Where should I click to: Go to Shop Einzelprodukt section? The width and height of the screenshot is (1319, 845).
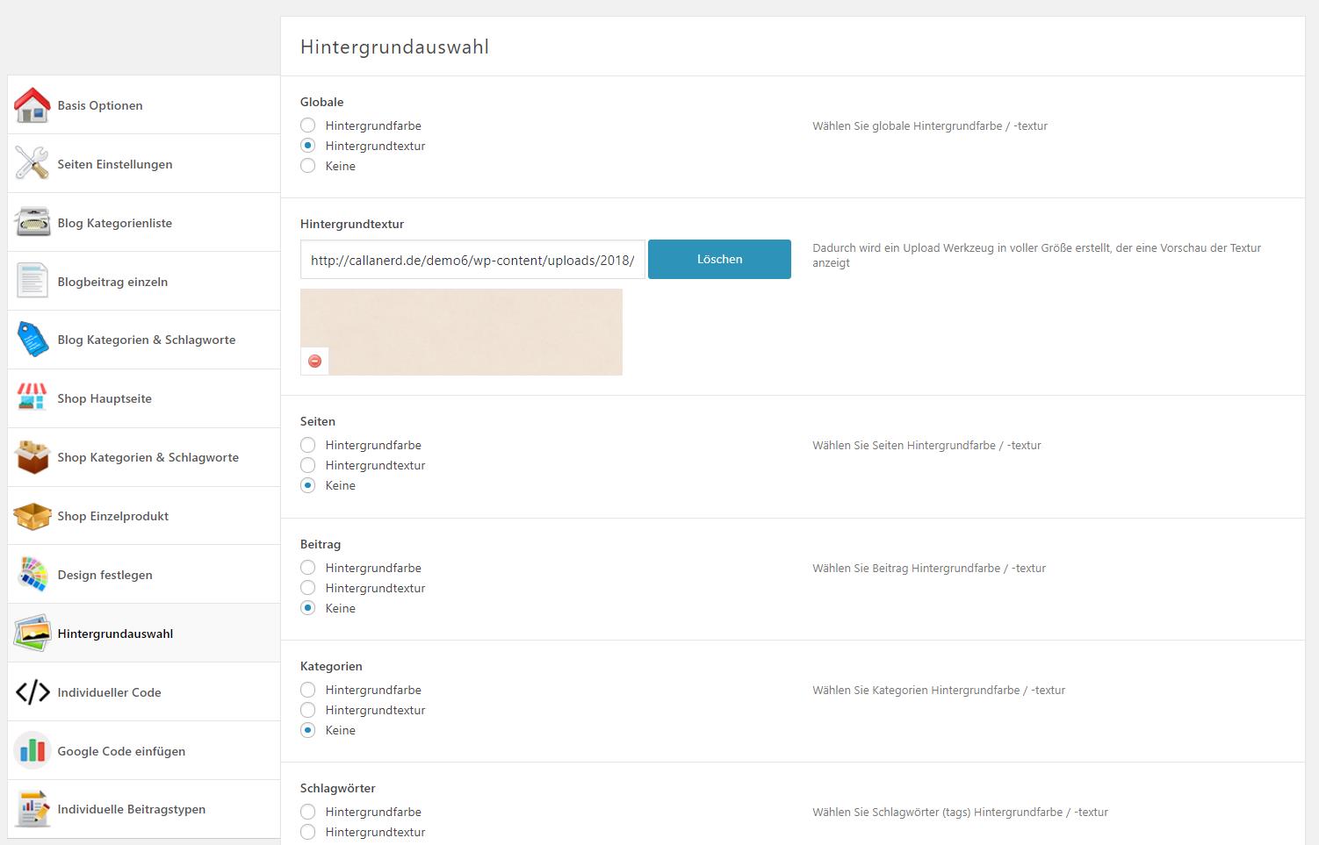(144, 516)
